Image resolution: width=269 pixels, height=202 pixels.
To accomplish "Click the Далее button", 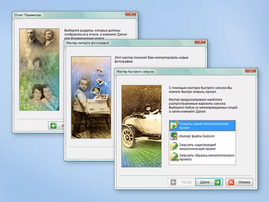I will tap(209, 182).
